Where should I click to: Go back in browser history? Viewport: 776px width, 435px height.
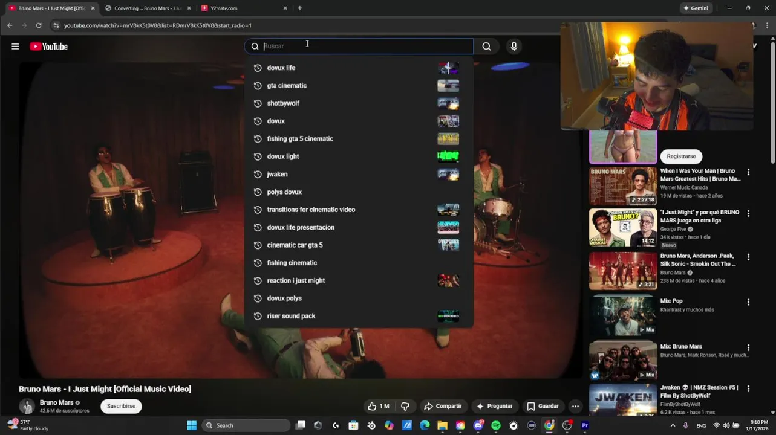click(9, 25)
